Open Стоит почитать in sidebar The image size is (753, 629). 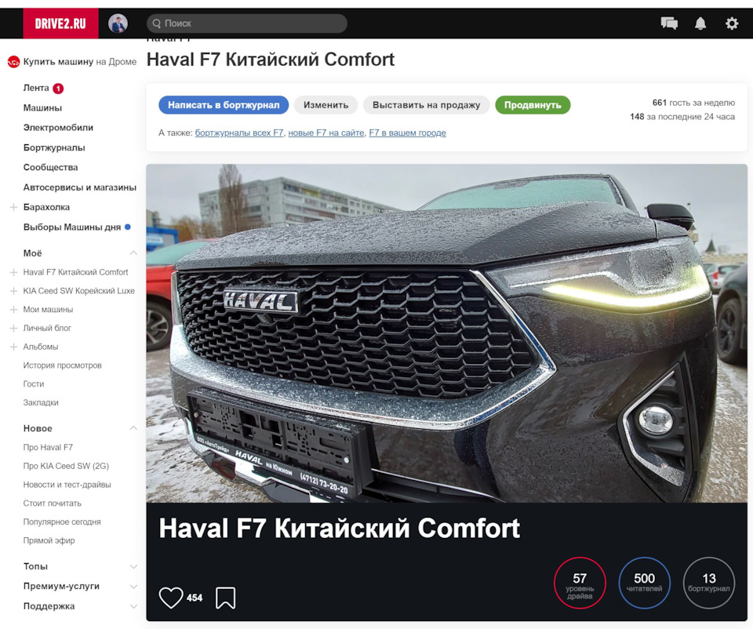tap(53, 504)
